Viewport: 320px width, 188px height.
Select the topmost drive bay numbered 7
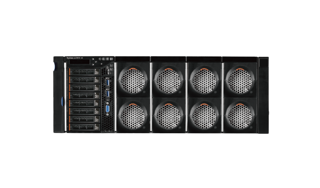click(85, 72)
